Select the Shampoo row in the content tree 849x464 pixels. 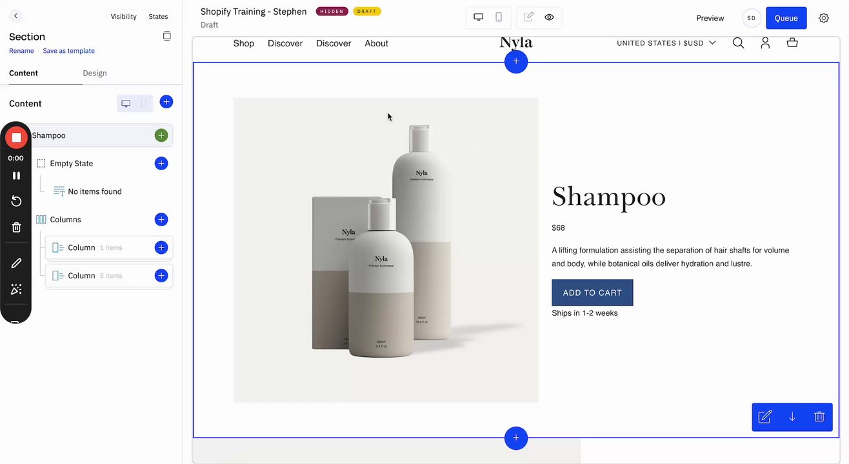(x=92, y=135)
